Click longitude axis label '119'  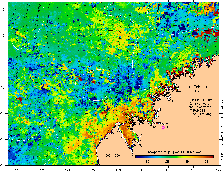coord(18,170)
